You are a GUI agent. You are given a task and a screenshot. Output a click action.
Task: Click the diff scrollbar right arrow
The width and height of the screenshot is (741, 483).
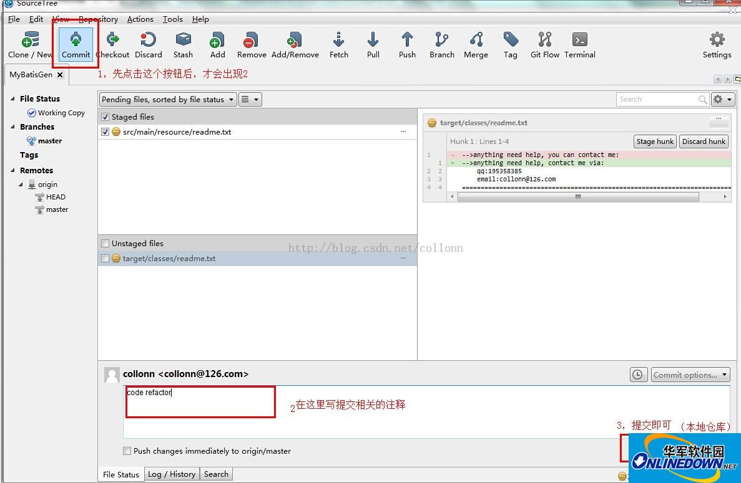(x=725, y=197)
